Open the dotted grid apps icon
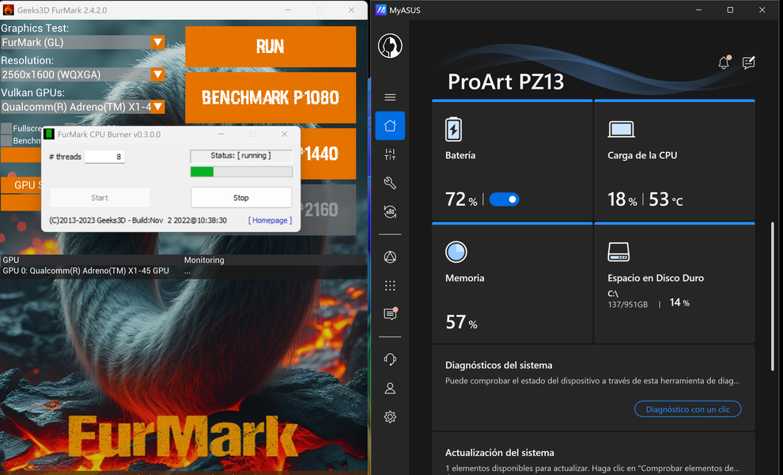The width and height of the screenshot is (783, 475). tap(390, 286)
